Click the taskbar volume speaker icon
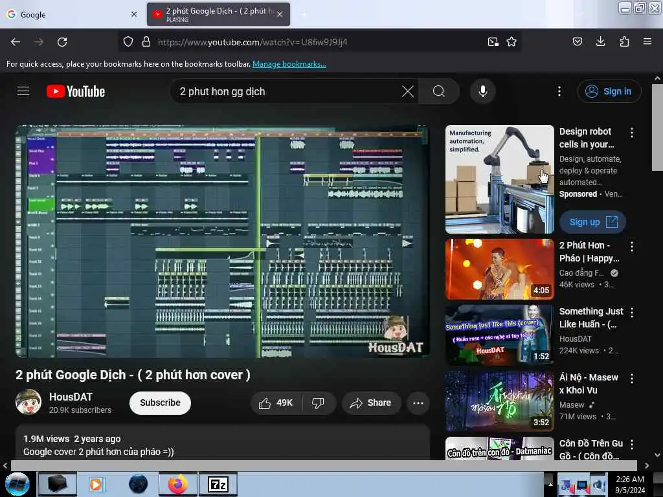This screenshot has height=497, width=663. [598, 485]
